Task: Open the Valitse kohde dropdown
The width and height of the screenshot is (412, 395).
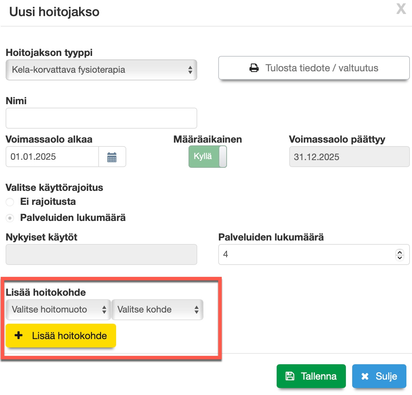Action: (x=157, y=310)
